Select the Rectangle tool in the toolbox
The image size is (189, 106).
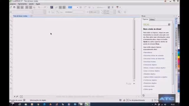(11, 42)
